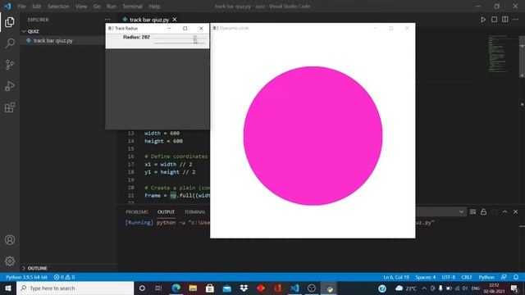The image size is (525, 295).
Task: Open Windows Start menu
Action: tap(8, 288)
